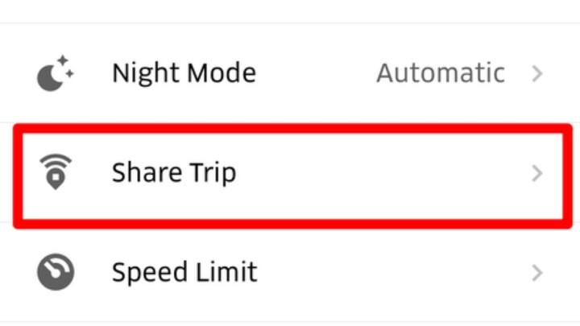The height and width of the screenshot is (326, 580).
Task: Click empty space within the Share Trip row
Action: [379, 172]
